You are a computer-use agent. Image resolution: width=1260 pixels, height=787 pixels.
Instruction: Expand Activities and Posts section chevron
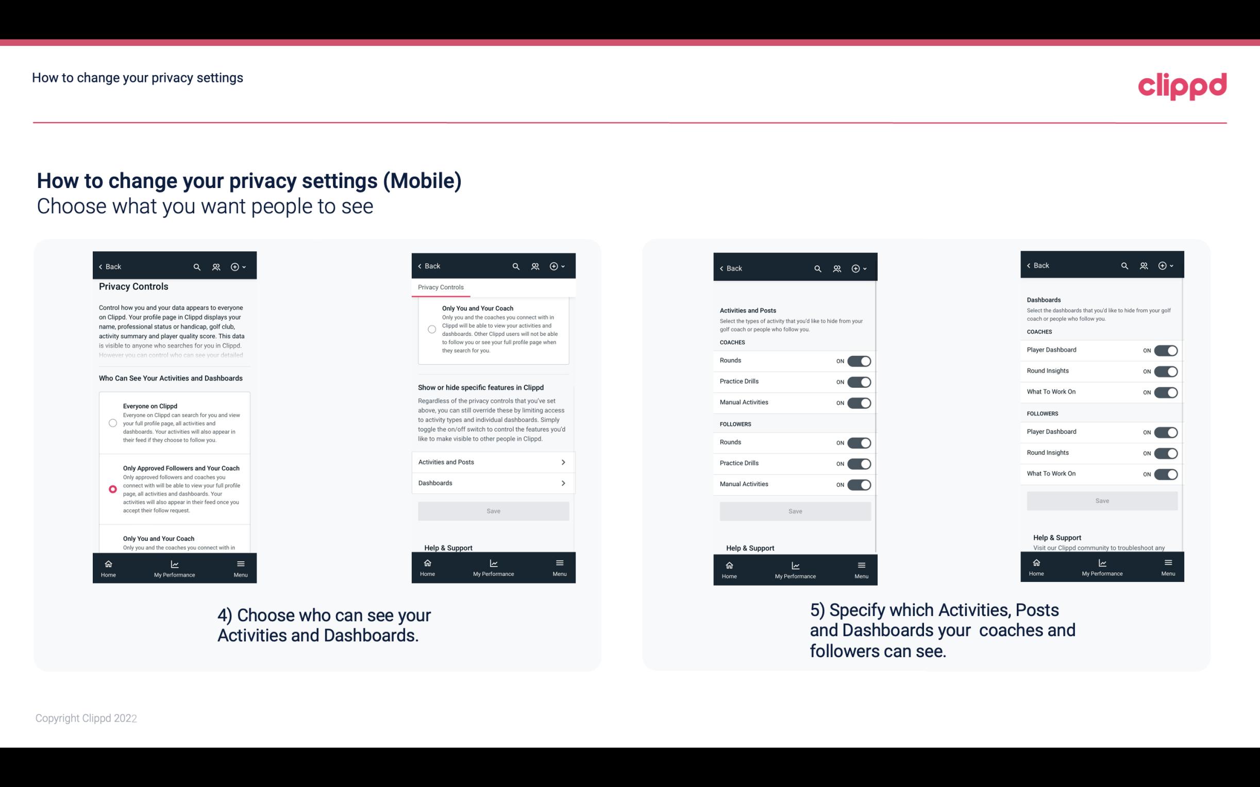pyautogui.click(x=564, y=461)
